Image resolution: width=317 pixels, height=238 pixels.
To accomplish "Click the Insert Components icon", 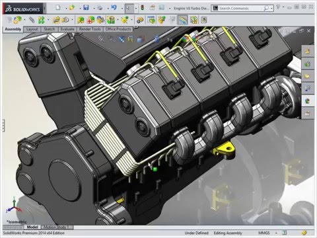I will [x=18, y=20].
